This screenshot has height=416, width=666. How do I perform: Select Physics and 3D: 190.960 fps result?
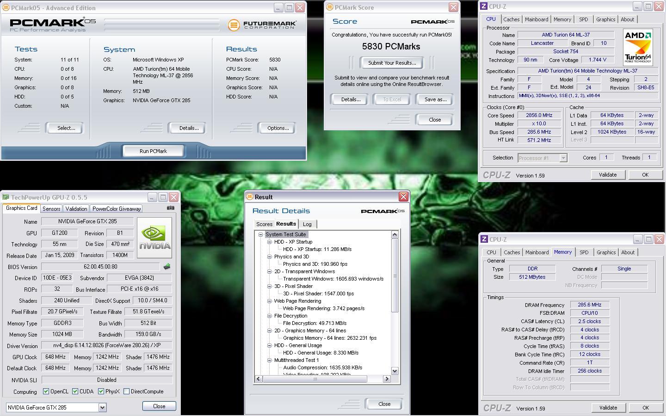(x=315, y=264)
